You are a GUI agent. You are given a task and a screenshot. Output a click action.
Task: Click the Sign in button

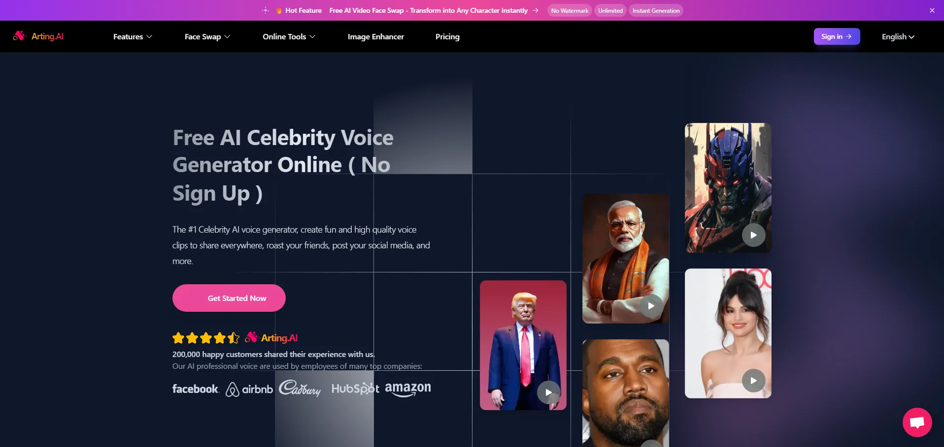click(837, 36)
